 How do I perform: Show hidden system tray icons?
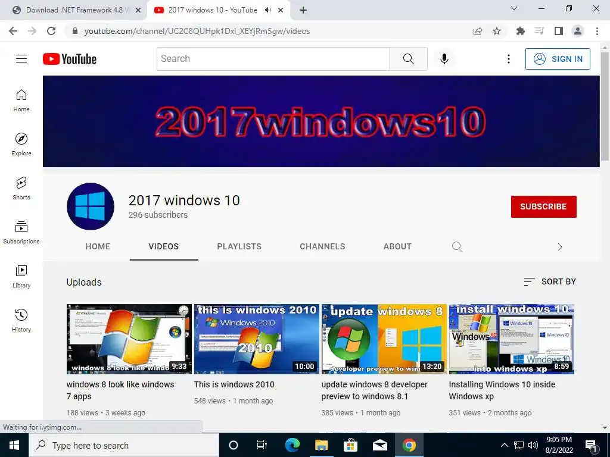(504, 445)
